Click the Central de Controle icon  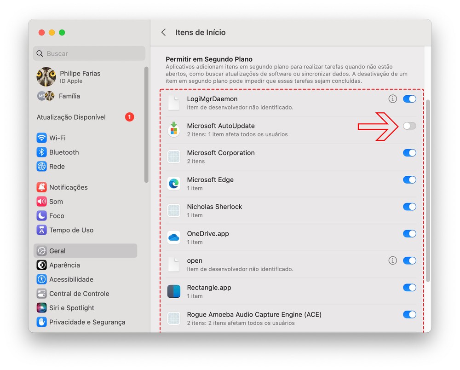pos(41,294)
